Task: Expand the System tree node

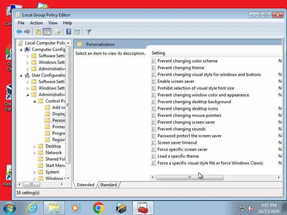Action: tap(34, 172)
